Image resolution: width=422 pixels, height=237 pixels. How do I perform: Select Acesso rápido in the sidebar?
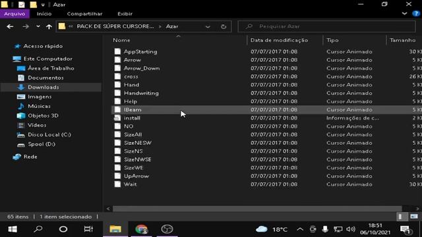[43, 46]
